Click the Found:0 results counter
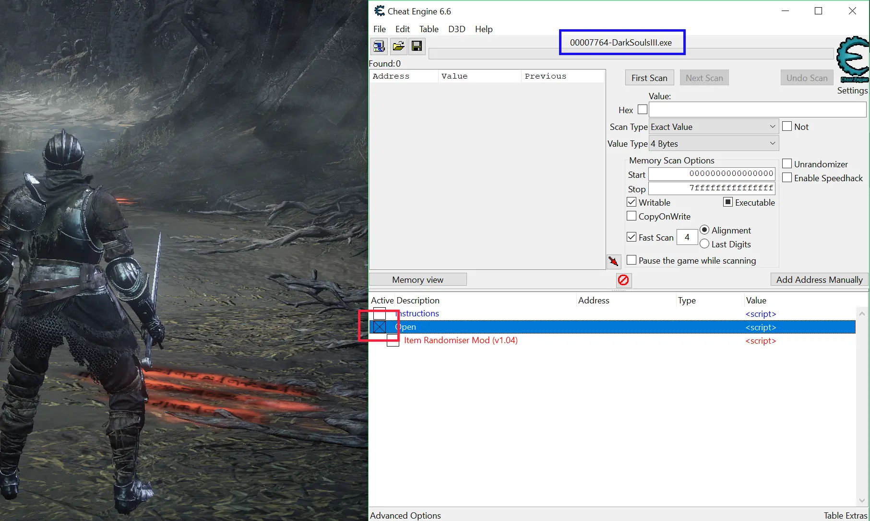The width and height of the screenshot is (870, 521). point(385,64)
